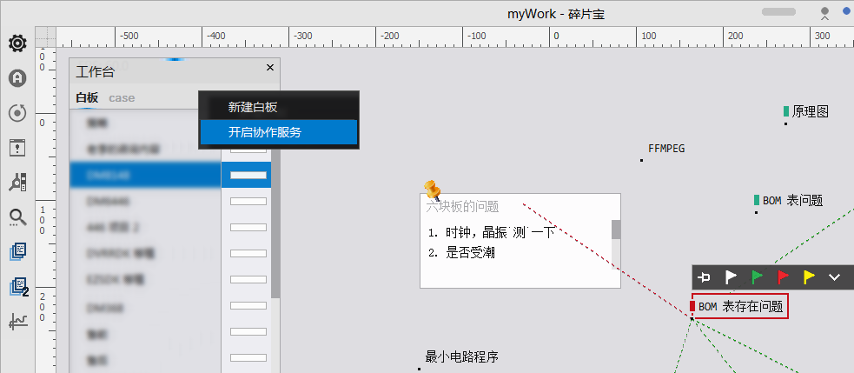Choose 开启协作服务 from the popup menu
The width and height of the screenshot is (854, 373).
coord(279,132)
